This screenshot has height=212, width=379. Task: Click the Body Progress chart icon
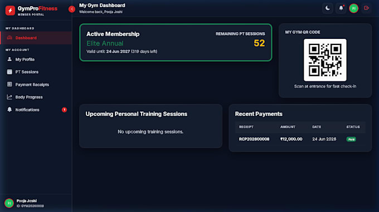[x=9, y=97]
